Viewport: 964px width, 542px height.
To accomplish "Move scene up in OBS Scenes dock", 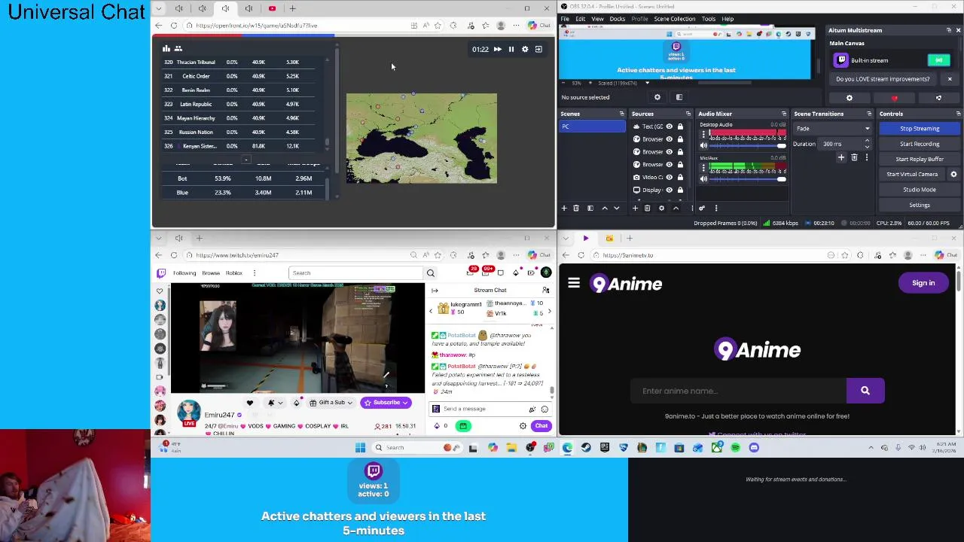I will 604,208.
